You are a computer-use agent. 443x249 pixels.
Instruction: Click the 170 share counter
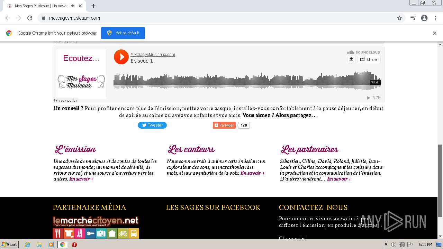tap(244, 125)
